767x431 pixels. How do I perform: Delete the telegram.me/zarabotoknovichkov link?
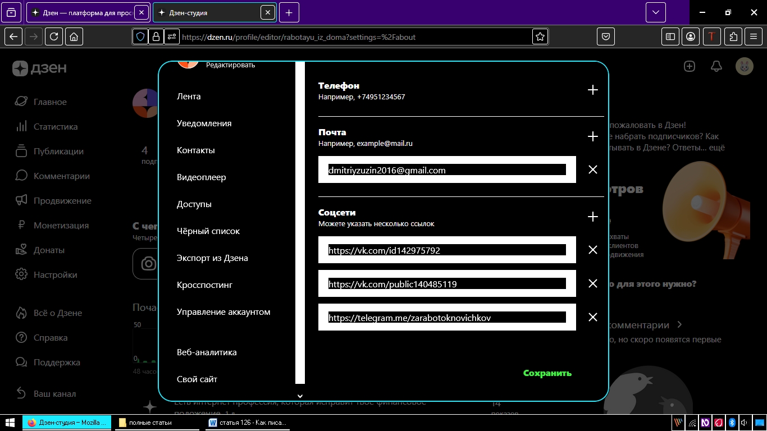tap(592, 317)
